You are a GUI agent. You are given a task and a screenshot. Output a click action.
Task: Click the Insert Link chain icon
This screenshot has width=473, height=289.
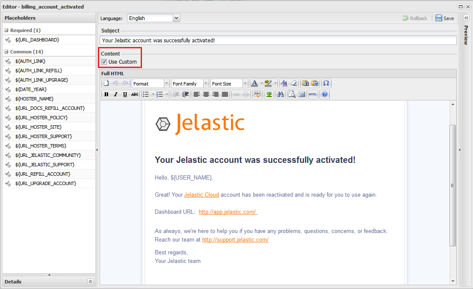[x=236, y=94]
